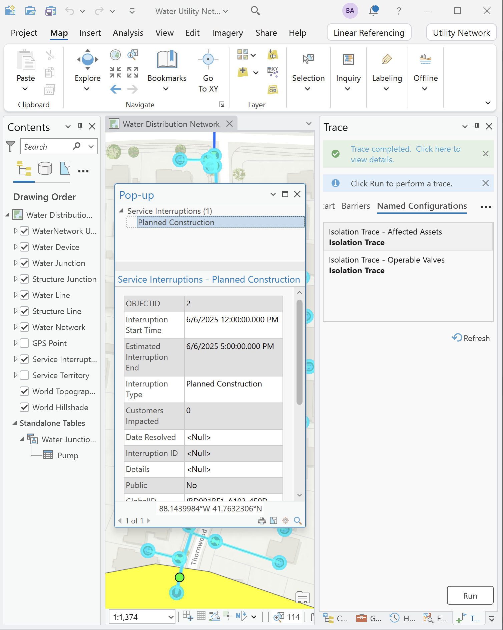Switch to the Utility Network tab
503x630 pixels.
coord(461,32)
